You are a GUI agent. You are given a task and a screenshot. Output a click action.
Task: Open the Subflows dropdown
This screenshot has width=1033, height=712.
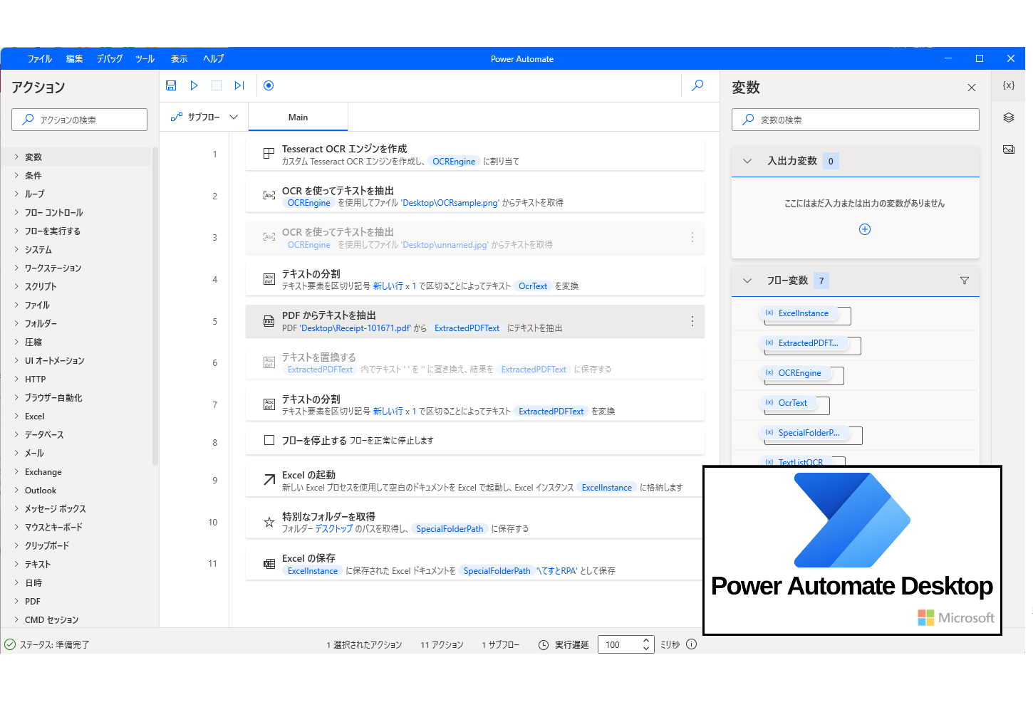[x=204, y=117]
